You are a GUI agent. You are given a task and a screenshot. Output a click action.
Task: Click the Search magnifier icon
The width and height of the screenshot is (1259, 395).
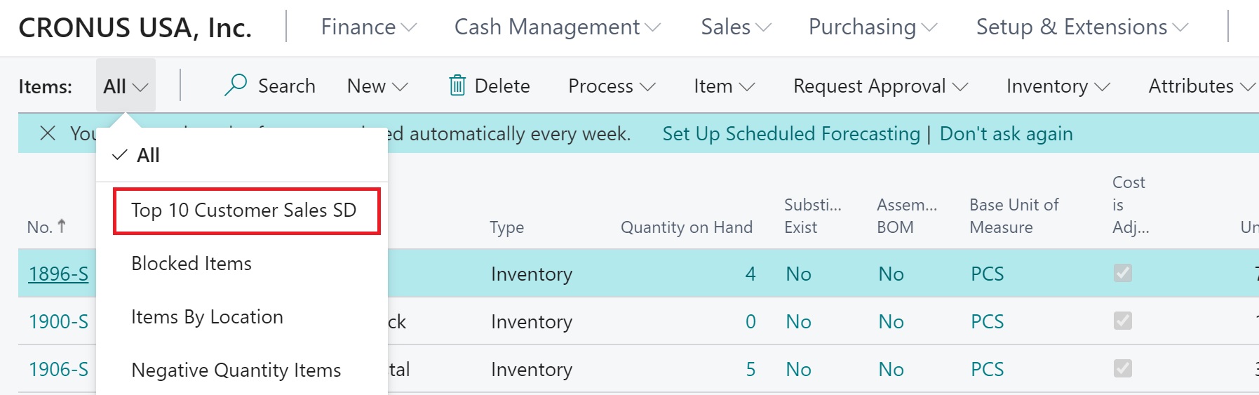(x=236, y=85)
